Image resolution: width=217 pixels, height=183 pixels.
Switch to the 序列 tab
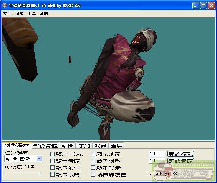click(x=83, y=146)
